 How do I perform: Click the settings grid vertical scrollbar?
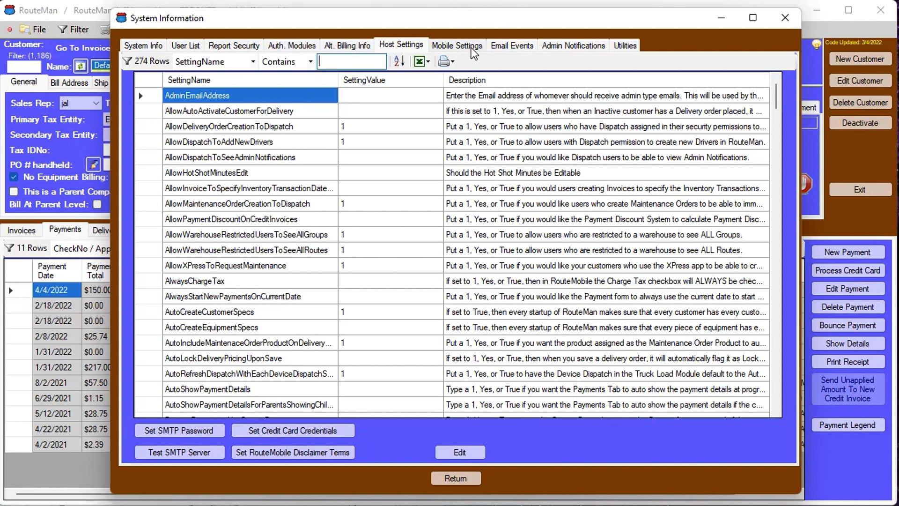pos(776,244)
